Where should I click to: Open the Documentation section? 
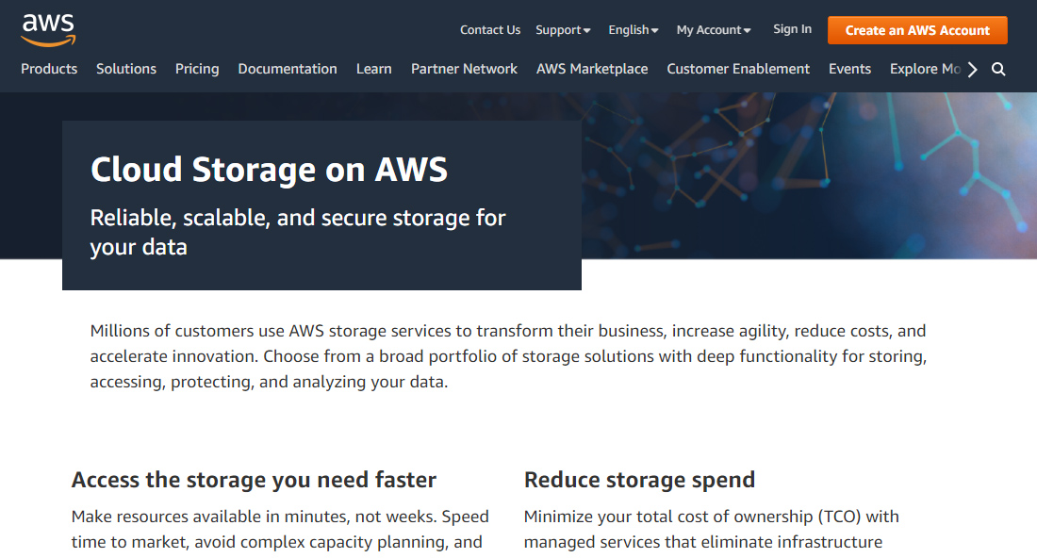click(288, 69)
